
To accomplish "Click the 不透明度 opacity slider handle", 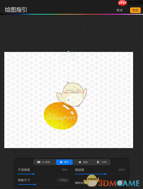I will [33, 174].
